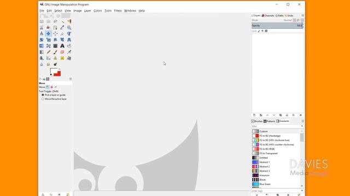Open Gradients dock tab configuration menu
Screen dimensions: 350x196
[302, 121]
